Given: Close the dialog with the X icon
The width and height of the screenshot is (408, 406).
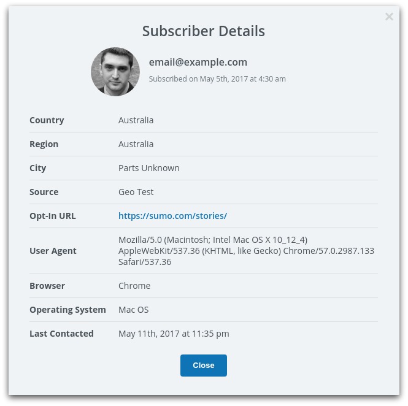Looking at the screenshot, I should [389, 17].
